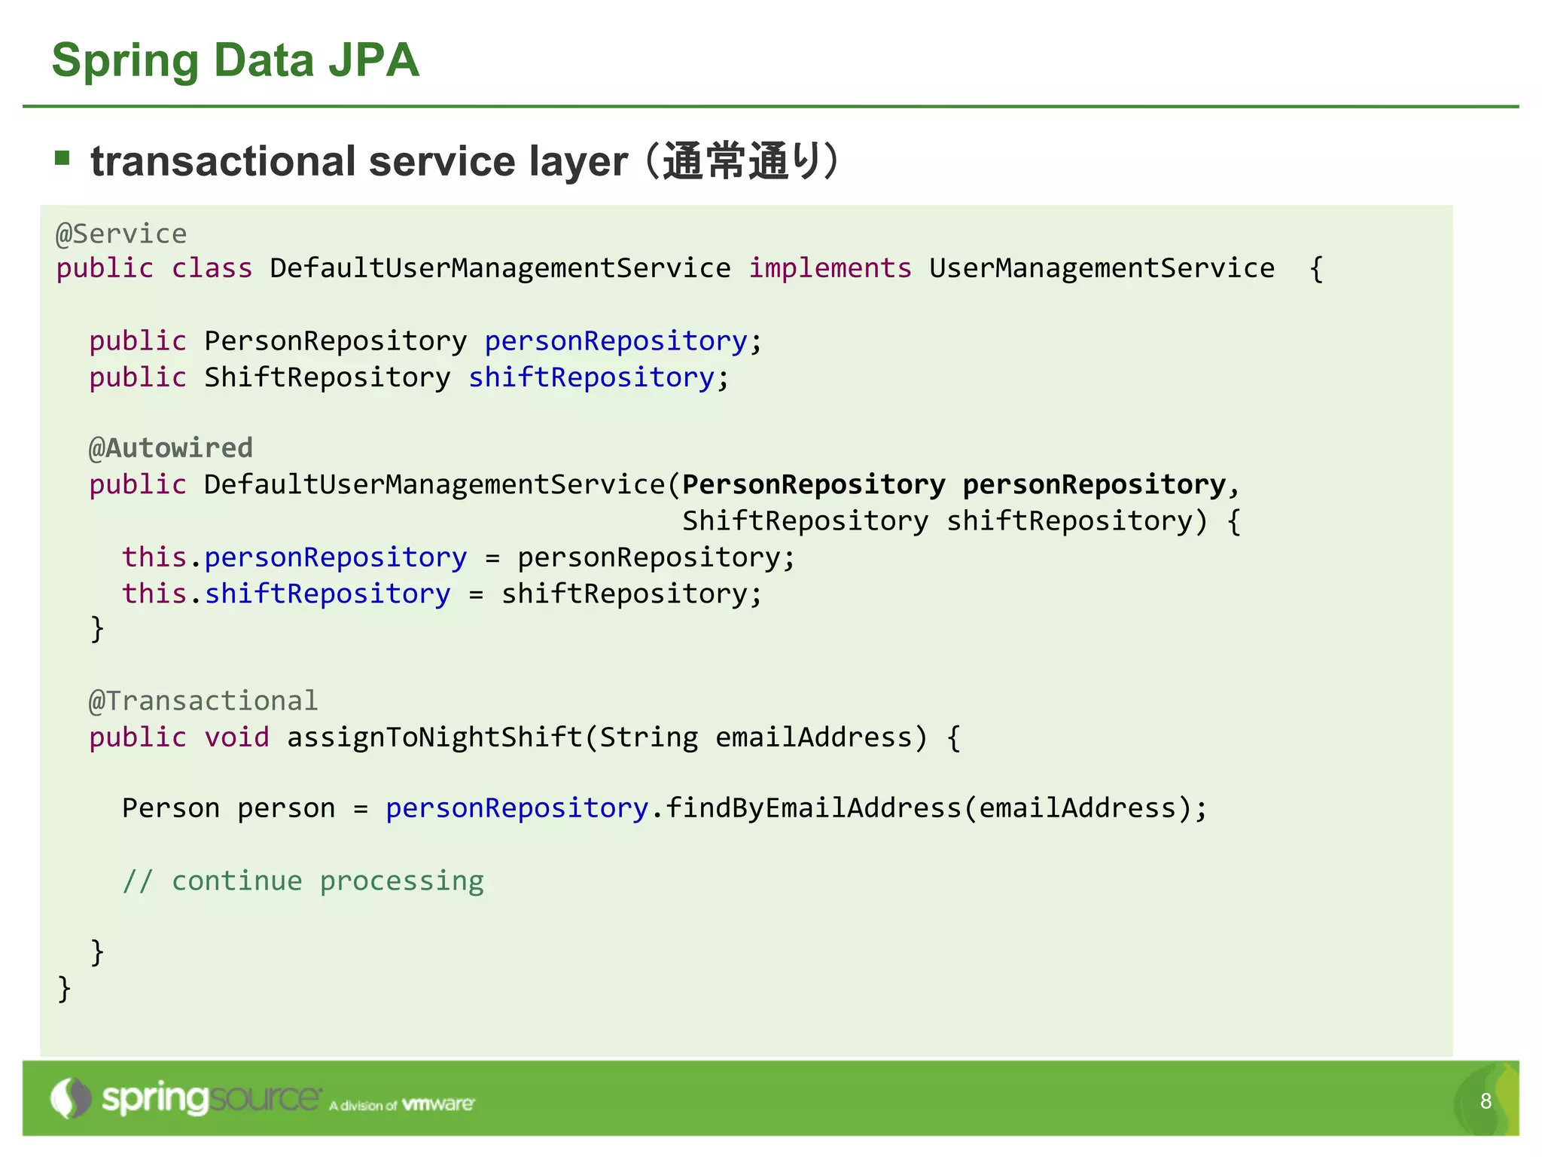Click the 'this.personRepository = personRepository;' assignment

click(x=459, y=557)
